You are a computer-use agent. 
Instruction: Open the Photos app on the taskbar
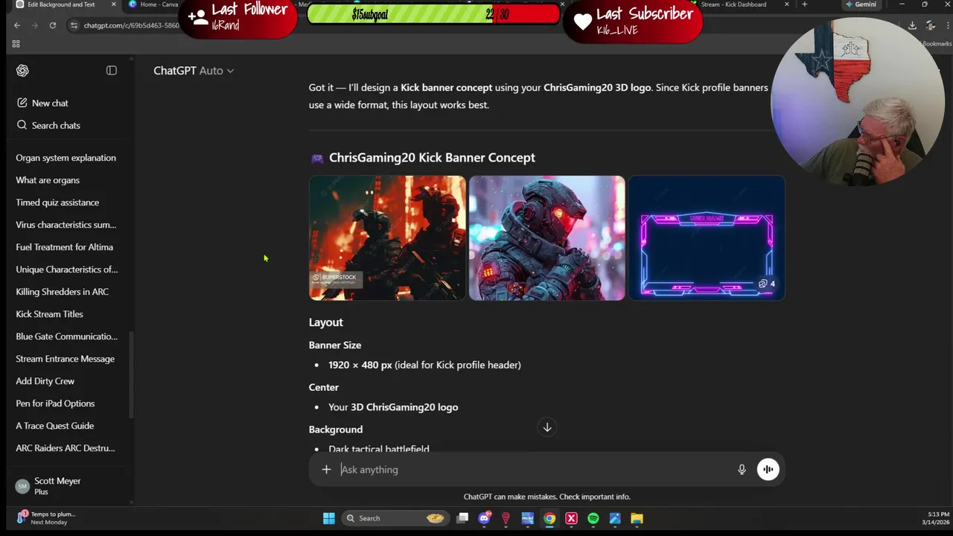615,518
